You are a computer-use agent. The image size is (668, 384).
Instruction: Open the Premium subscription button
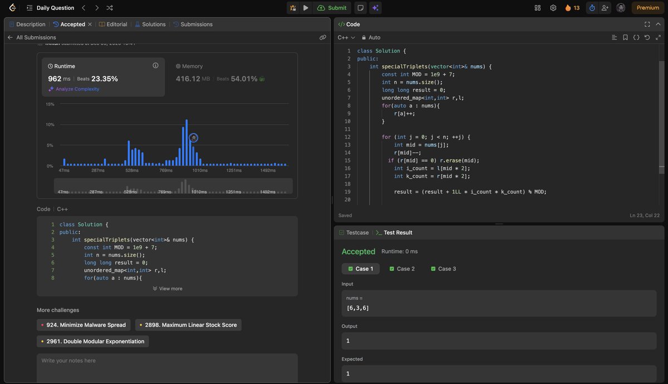coord(647,8)
